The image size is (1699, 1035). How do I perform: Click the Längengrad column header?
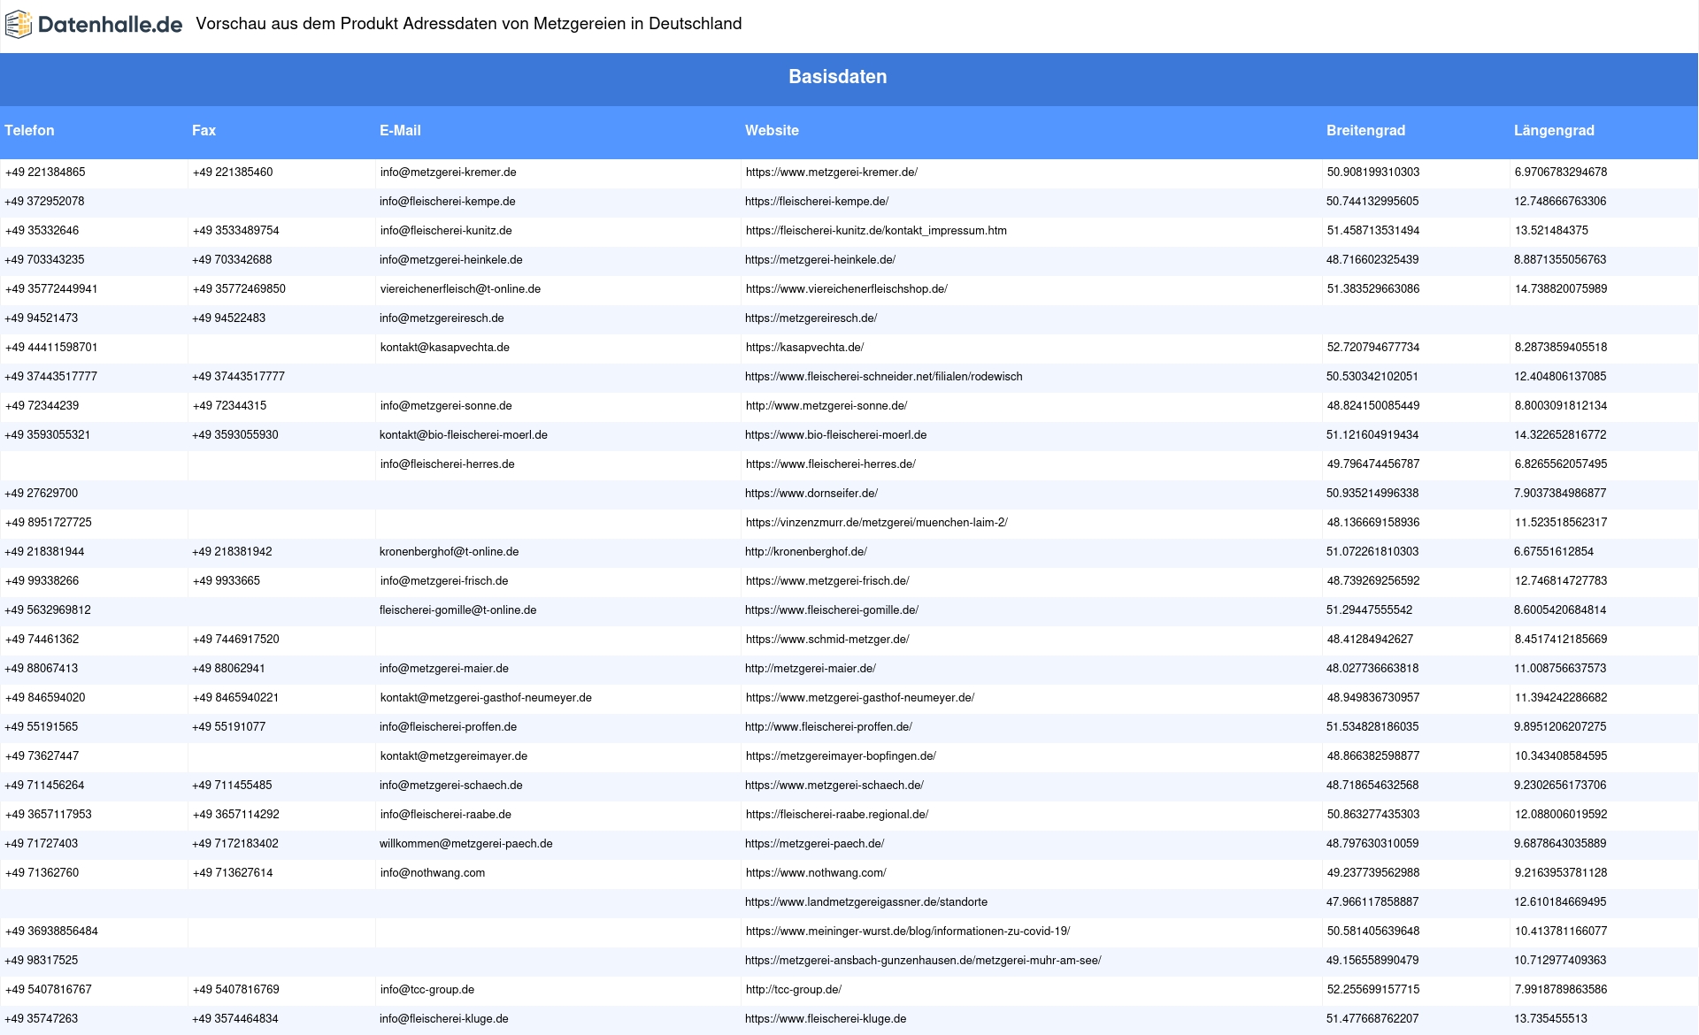point(1554,130)
